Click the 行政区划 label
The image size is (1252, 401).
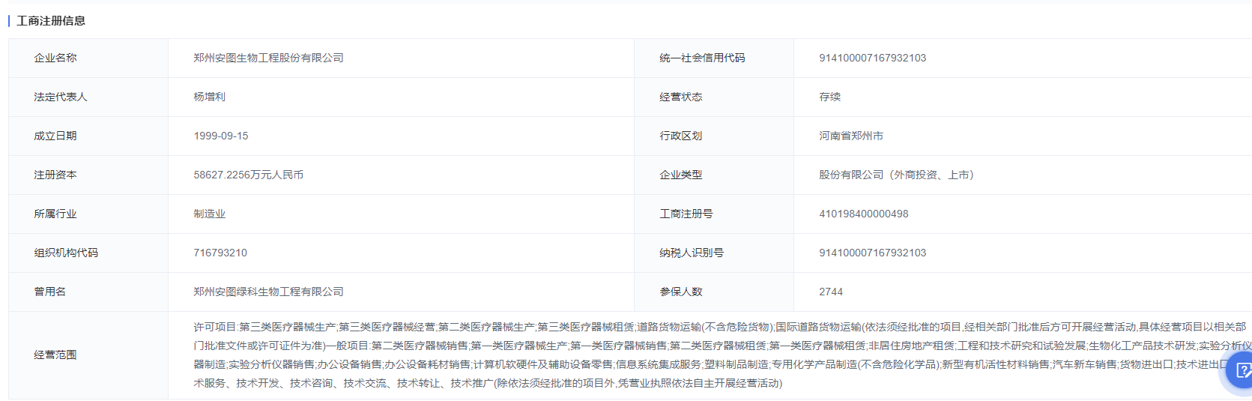pyautogui.click(x=680, y=136)
